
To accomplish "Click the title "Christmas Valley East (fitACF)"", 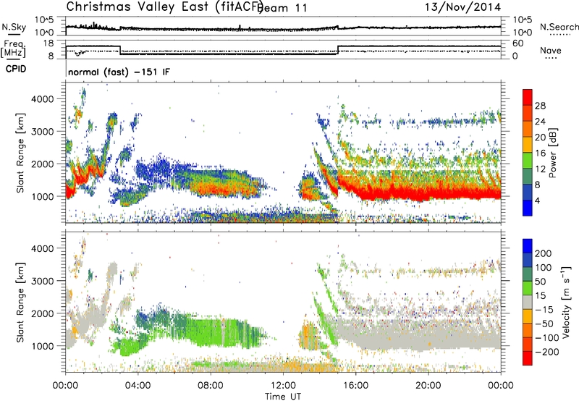I will (165, 7).
